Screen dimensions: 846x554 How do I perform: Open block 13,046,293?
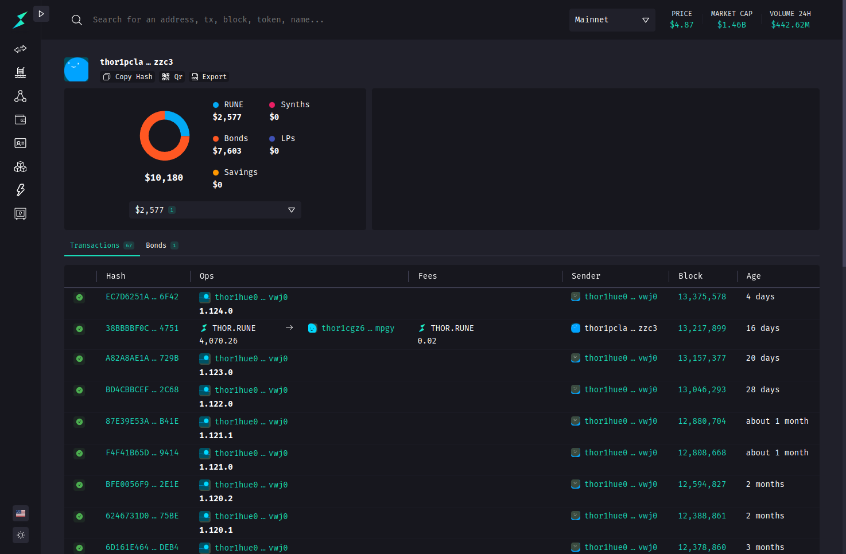coord(702,389)
